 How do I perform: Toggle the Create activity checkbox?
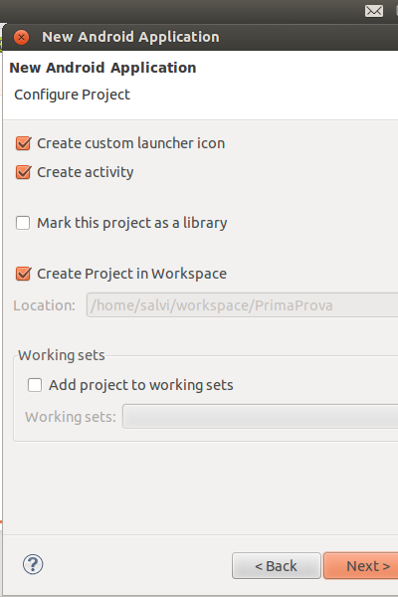pos(23,172)
